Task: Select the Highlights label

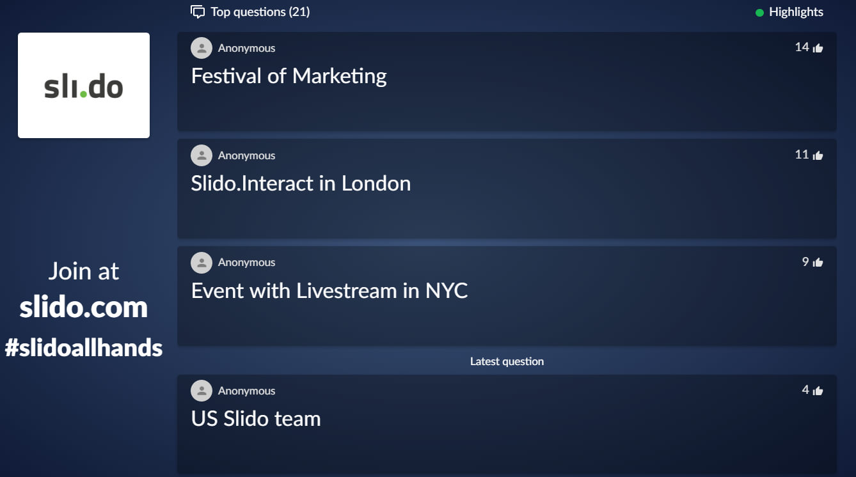Action: [x=796, y=12]
